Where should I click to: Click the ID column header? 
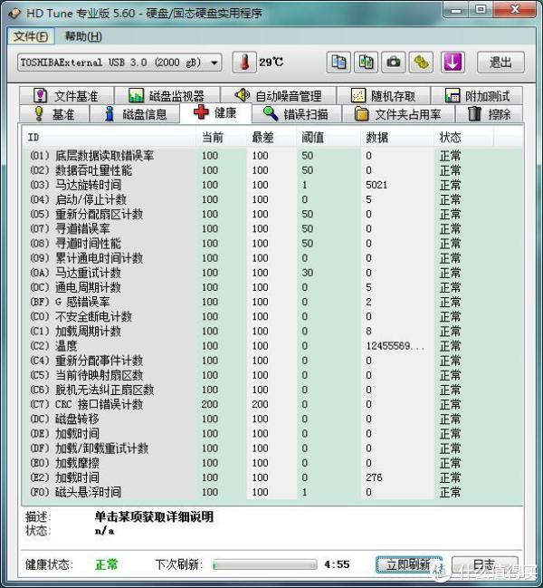(109, 137)
